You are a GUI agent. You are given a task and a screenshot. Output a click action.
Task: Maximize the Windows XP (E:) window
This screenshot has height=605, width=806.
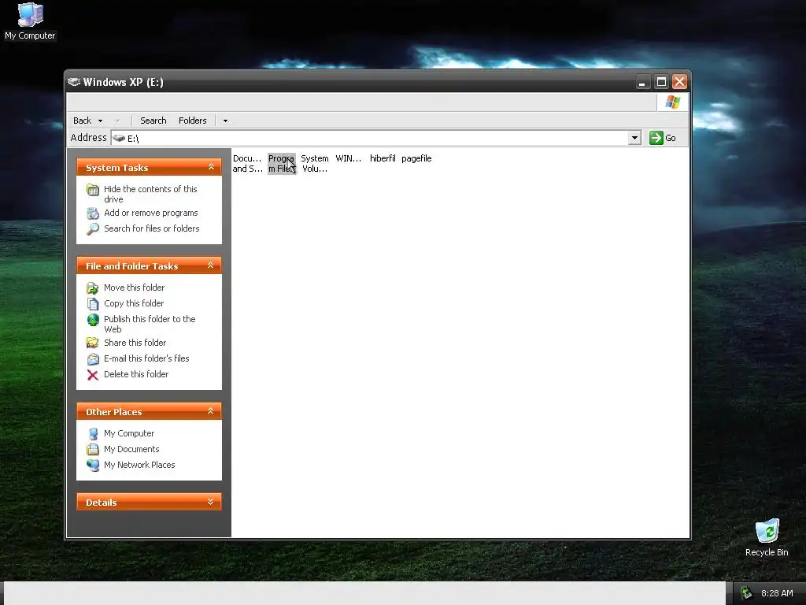(661, 82)
